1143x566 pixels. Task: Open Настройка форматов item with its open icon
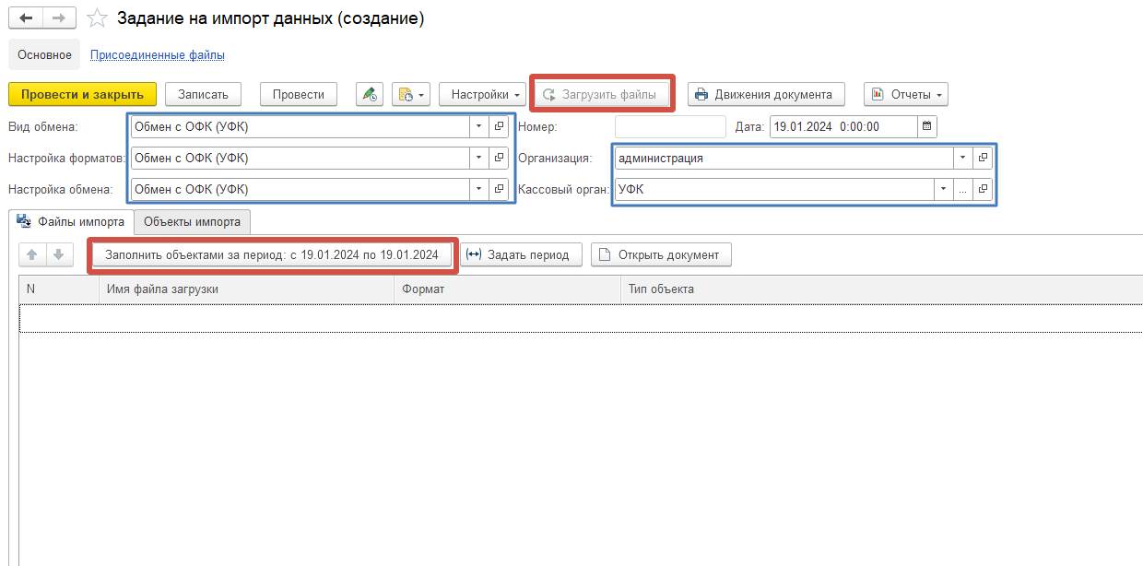click(x=500, y=159)
